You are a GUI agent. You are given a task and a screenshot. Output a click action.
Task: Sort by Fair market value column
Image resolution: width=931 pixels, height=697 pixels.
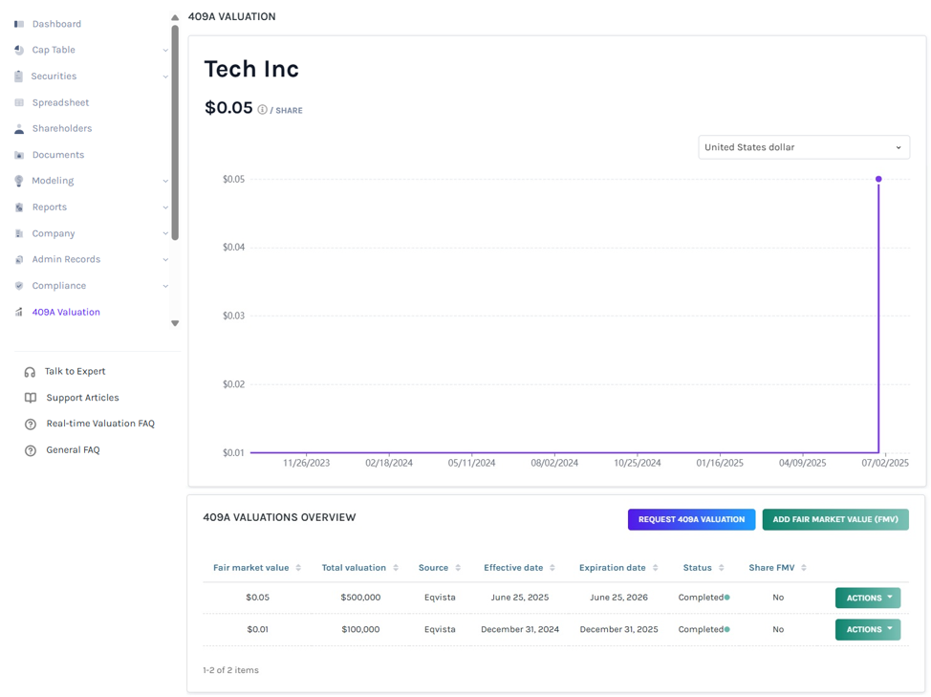(298, 568)
